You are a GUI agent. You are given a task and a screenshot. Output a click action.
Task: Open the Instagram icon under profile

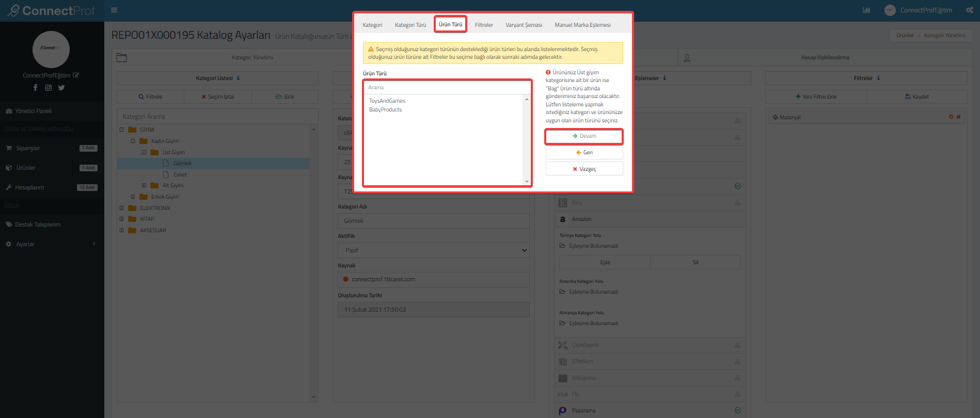pyautogui.click(x=48, y=88)
